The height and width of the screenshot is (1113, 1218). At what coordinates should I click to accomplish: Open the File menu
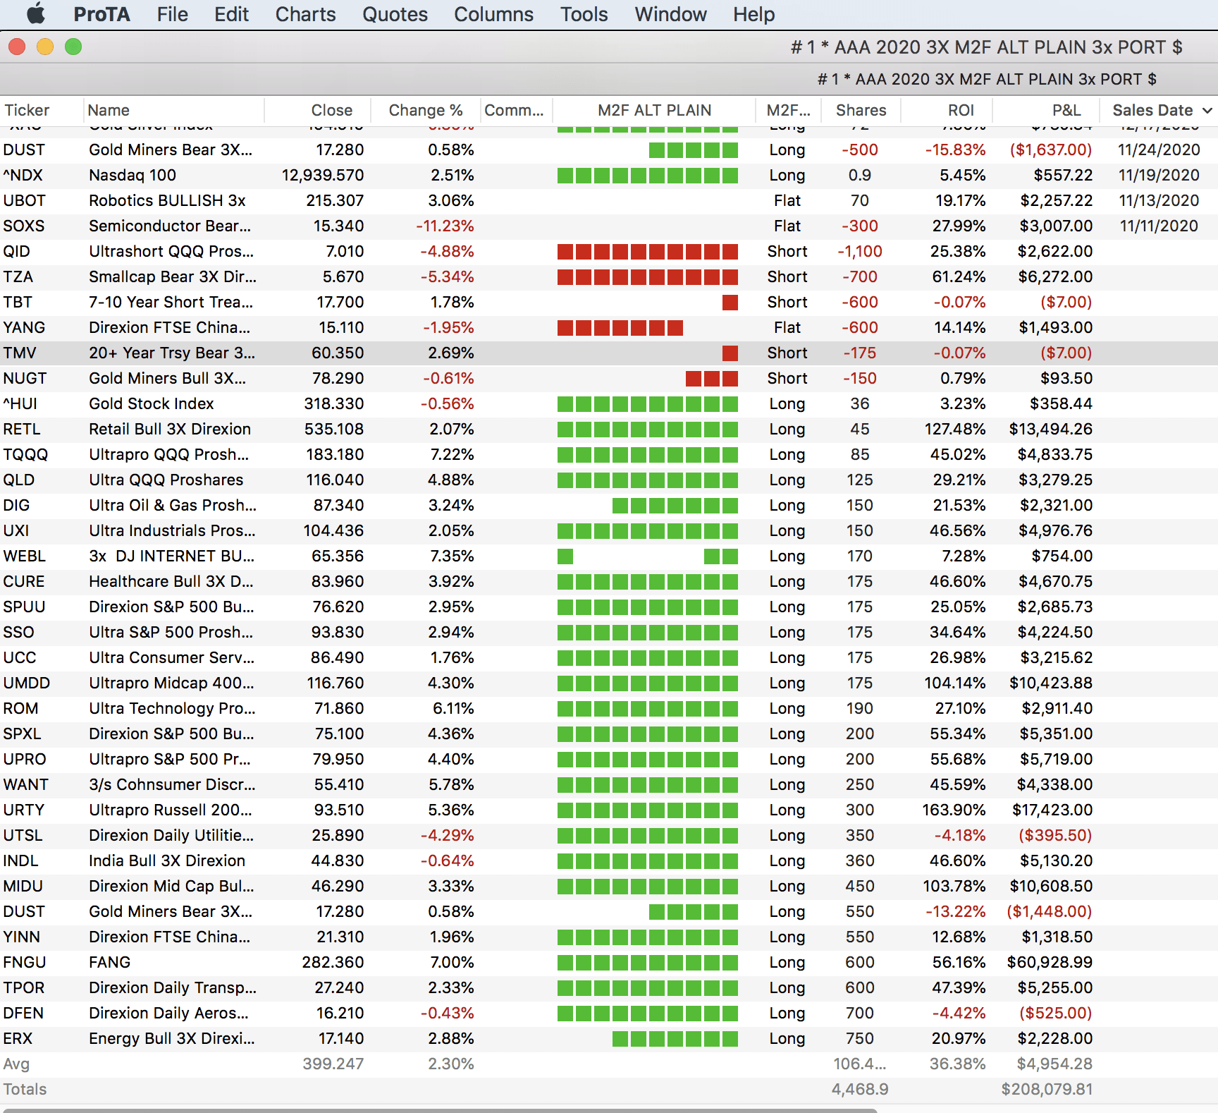pos(172,14)
